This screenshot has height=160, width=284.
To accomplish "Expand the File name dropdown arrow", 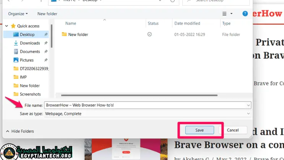I will [x=248, y=105].
